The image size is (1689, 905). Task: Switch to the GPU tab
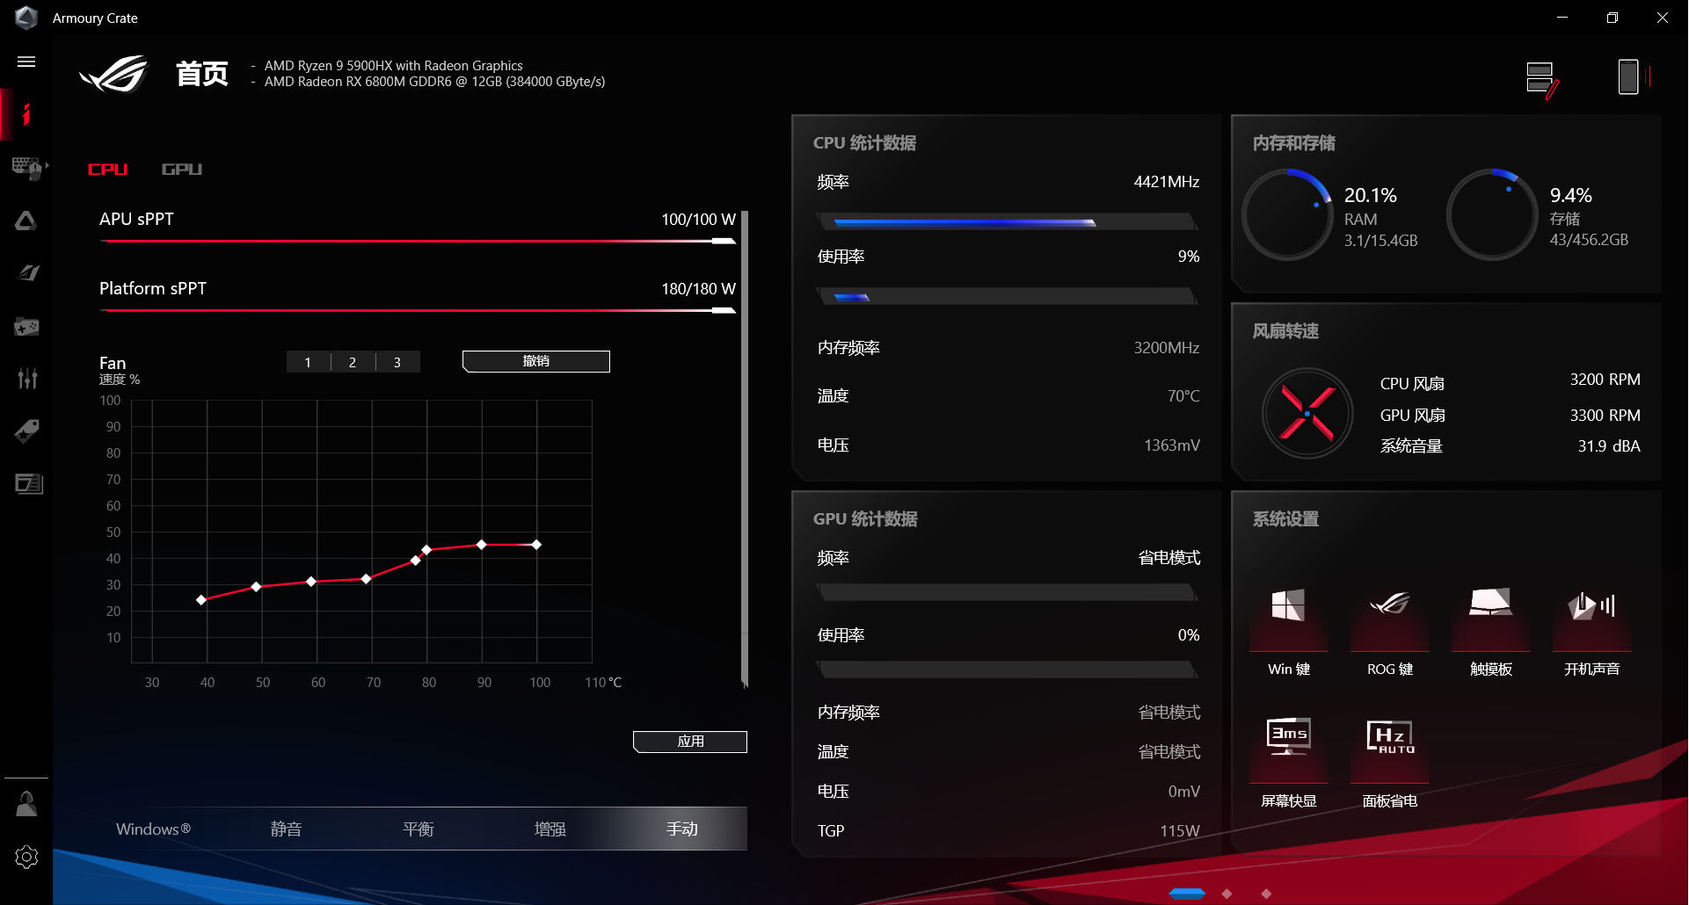[181, 169]
